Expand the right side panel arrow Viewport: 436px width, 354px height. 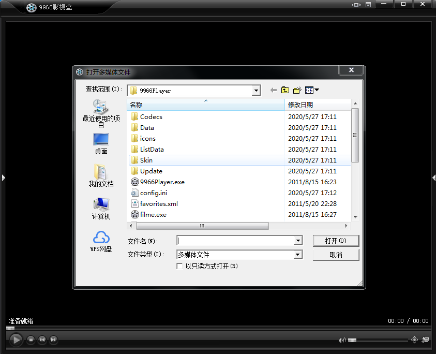(x=434, y=178)
